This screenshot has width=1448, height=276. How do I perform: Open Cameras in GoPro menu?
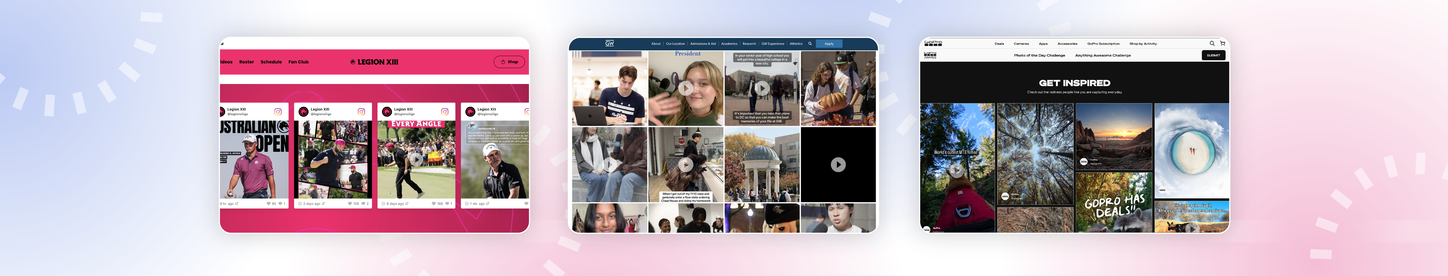(1021, 43)
